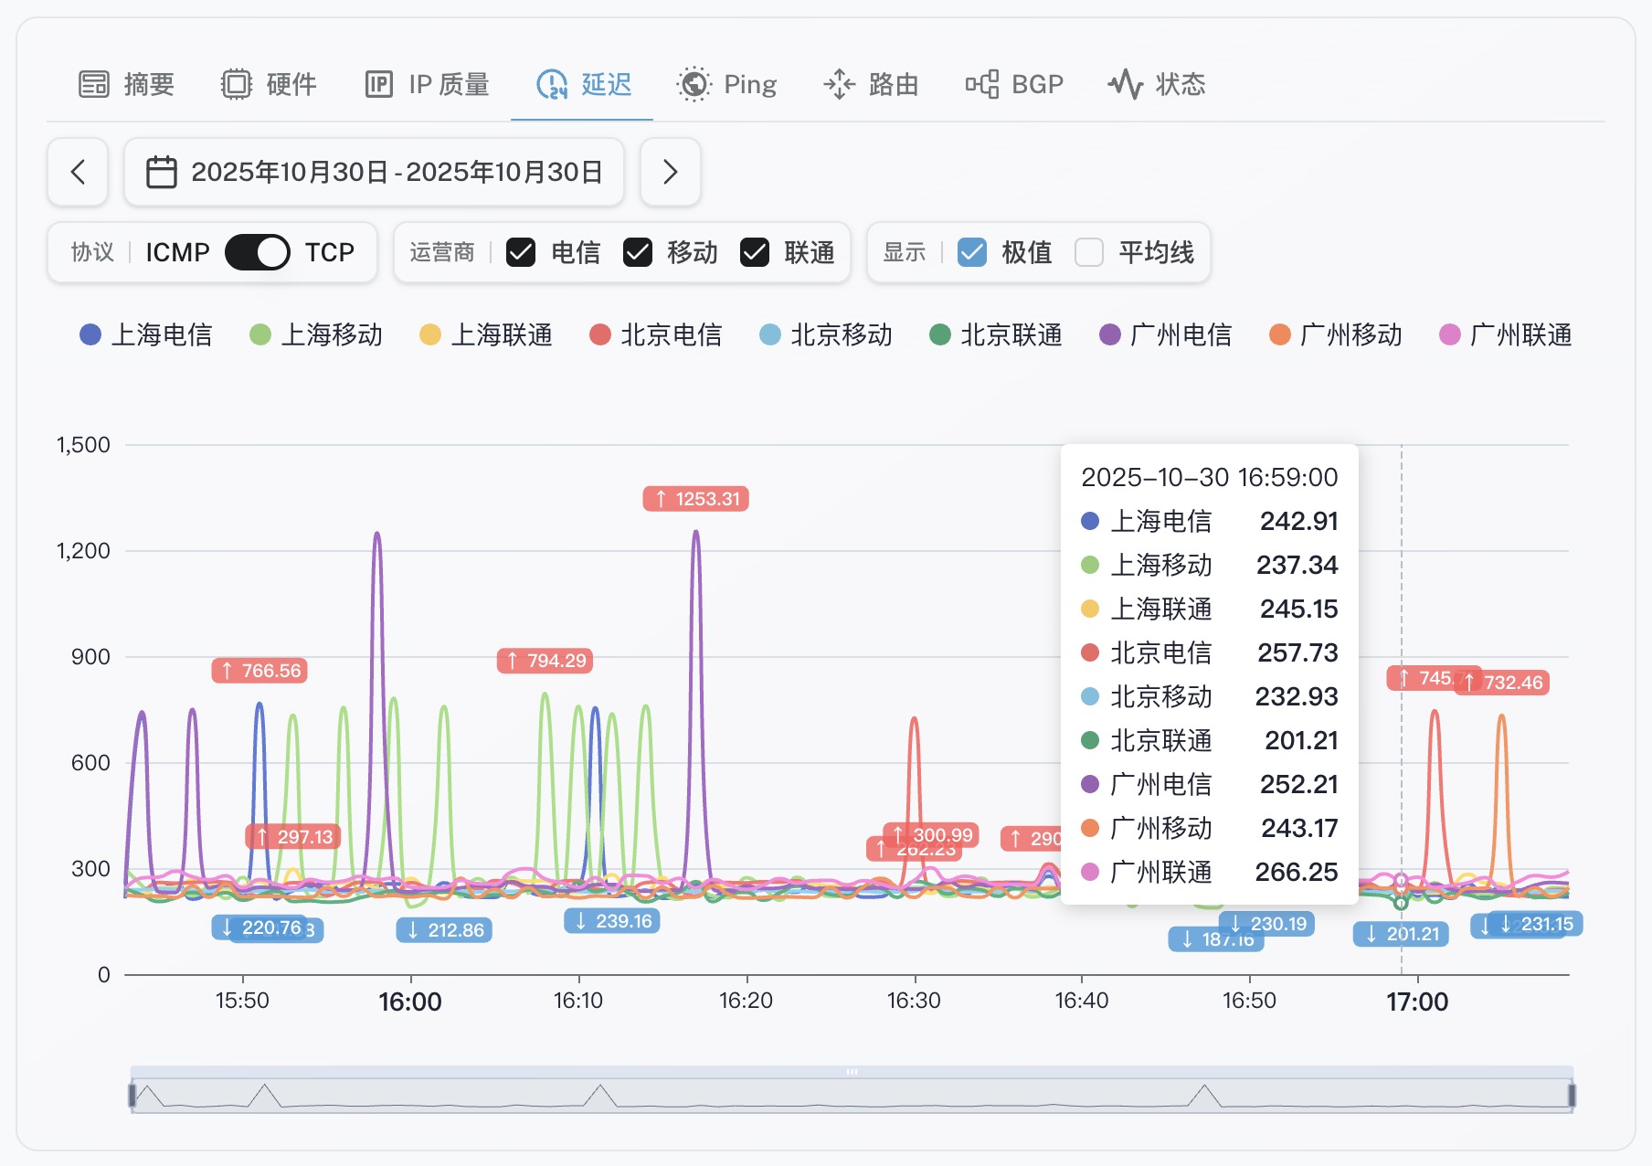The height and width of the screenshot is (1166, 1652).
Task: Click the IP 质量 tab icon
Action: point(378,84)
